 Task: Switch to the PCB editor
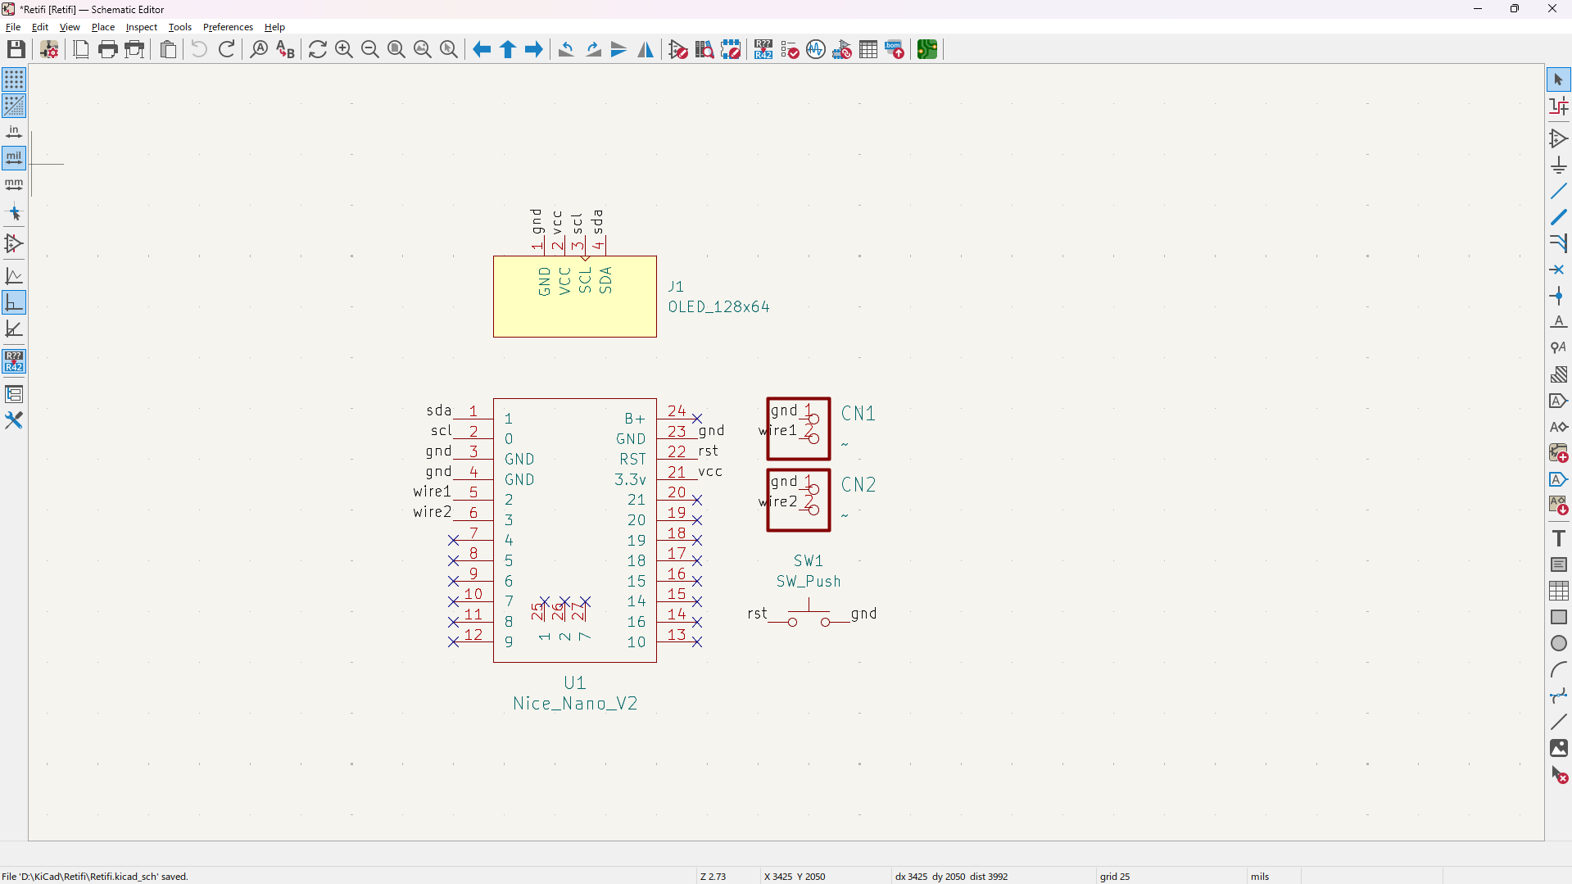926,50
